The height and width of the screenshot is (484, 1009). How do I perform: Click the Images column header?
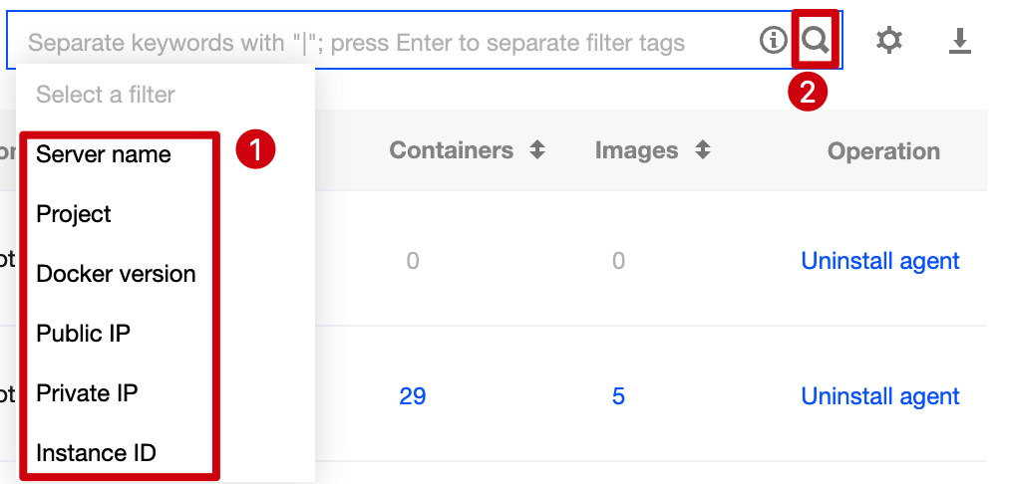[636, 151]
